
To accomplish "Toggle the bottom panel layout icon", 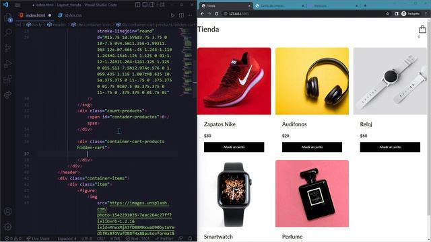I will [145, 5].
